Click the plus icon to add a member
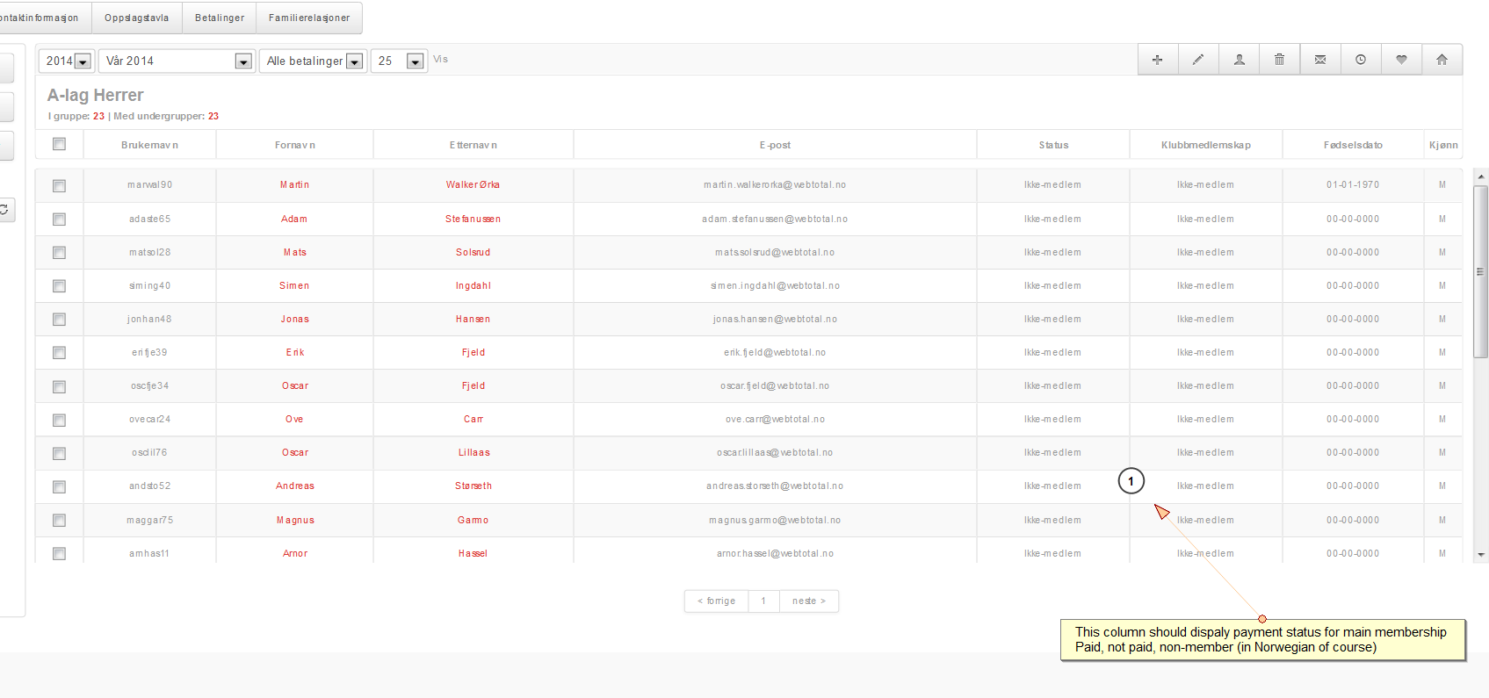The image size is (1489, 698). point(1158,60)
